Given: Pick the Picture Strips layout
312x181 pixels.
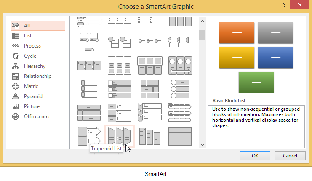Looking at the screenshot, I should (89, 89).
